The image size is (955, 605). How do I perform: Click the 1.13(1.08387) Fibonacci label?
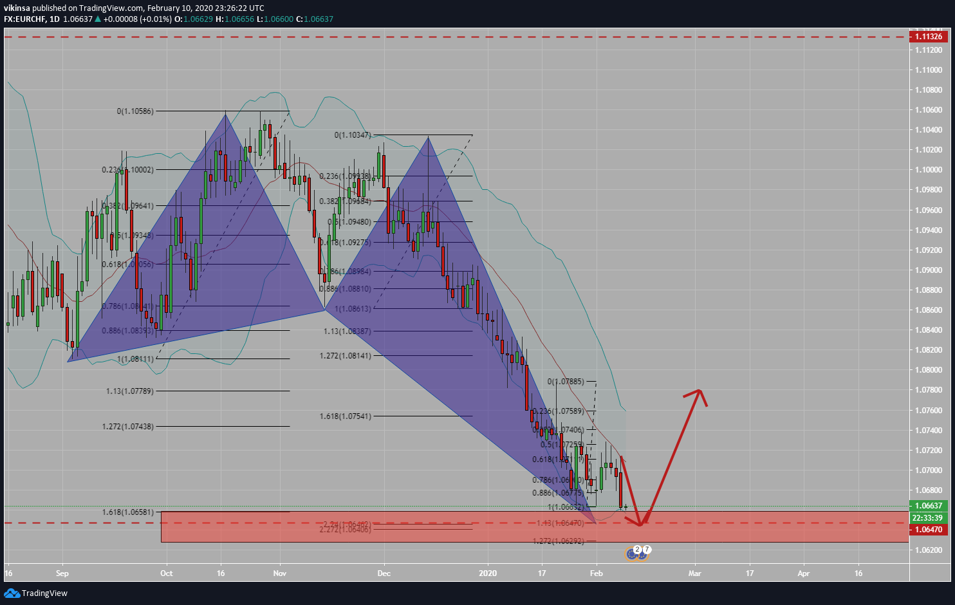(348, 331)
